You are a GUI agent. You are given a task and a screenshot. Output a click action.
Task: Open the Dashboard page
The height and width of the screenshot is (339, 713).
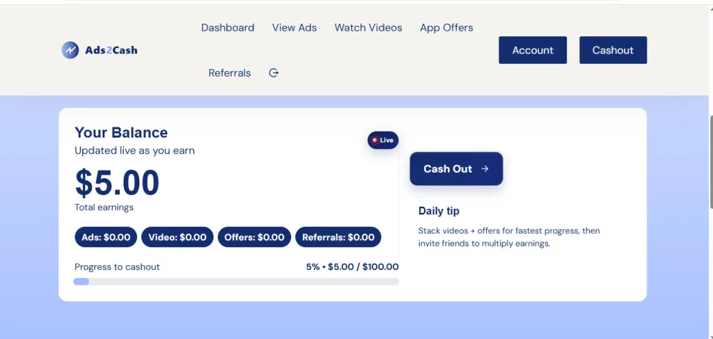point(228,28)
